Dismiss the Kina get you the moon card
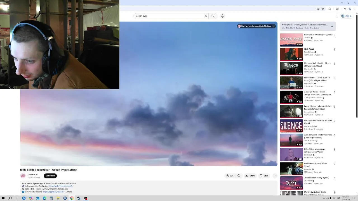This screenshot has width=358, height=201. pyautogui.click(x=274, y=26)
